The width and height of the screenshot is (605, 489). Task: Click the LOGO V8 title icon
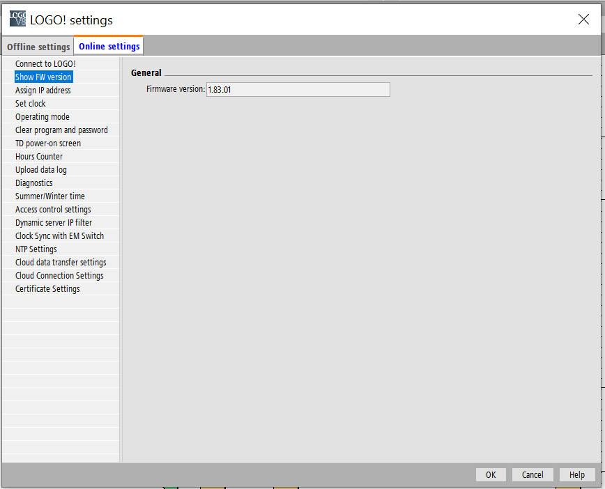[x=17, y=19]
